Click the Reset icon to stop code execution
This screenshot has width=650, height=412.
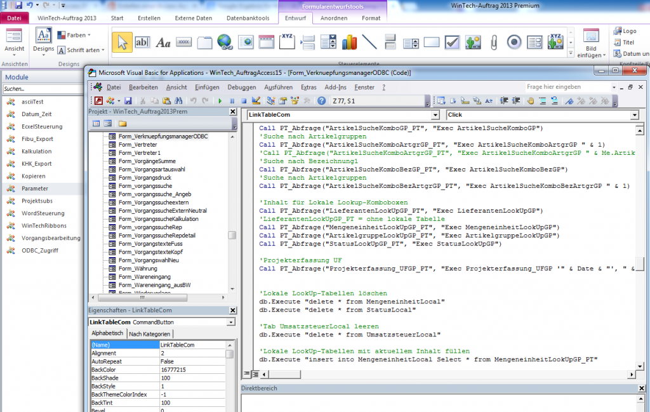coord(244,100)
